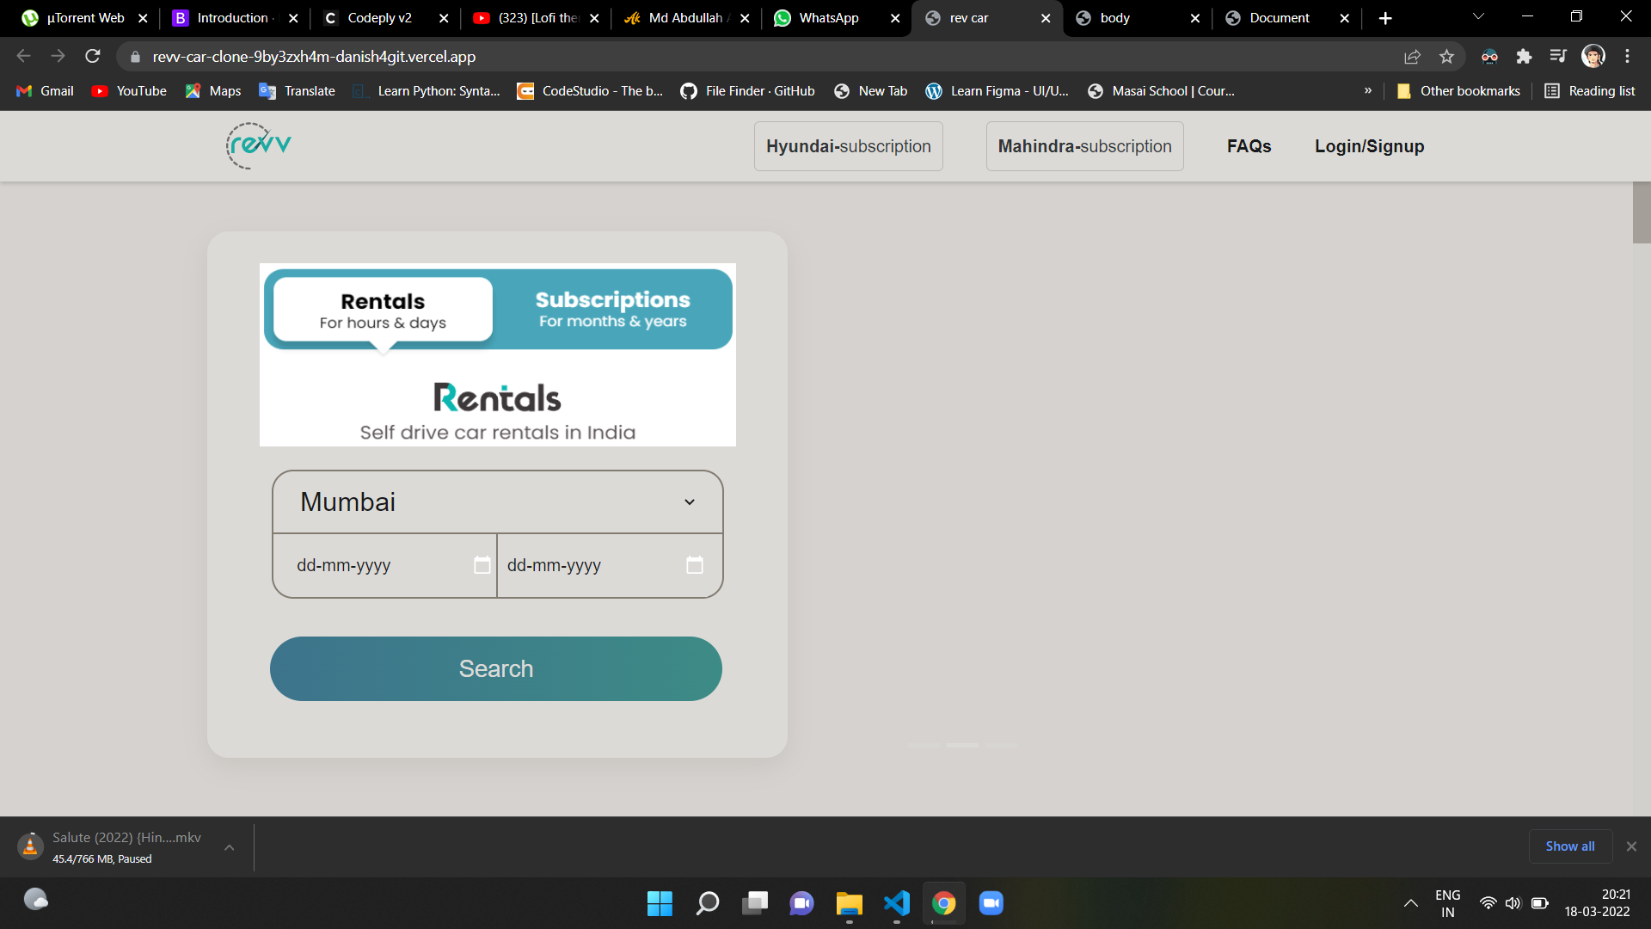
Task: Open the start date calendar picker icon
Action: click(482, 565)
